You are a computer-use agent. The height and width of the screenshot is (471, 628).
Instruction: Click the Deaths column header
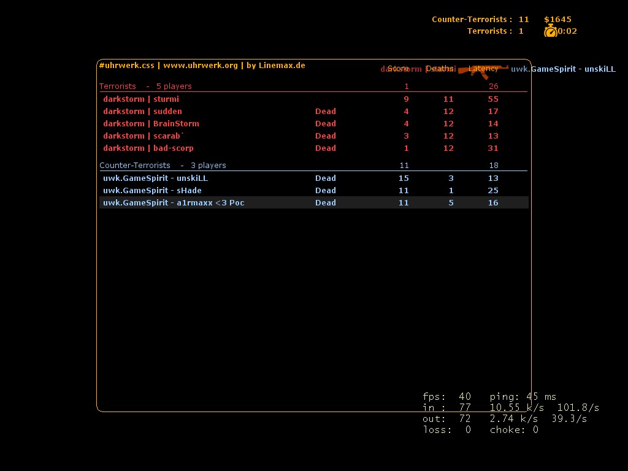[440, 69]
